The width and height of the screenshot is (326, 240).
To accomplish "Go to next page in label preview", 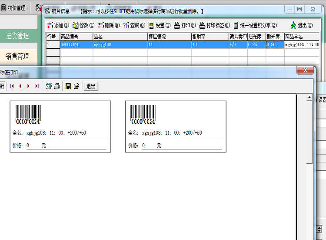I will (28, 86).
